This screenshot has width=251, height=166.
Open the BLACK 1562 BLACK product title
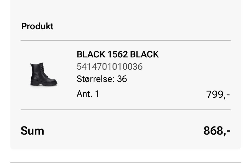pos(118,54)
